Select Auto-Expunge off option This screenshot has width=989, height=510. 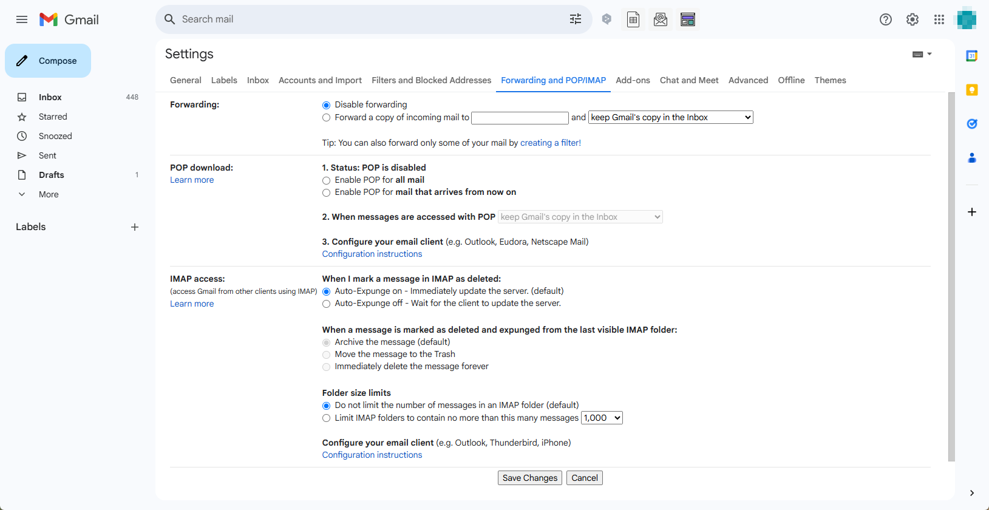coord(326,304)
